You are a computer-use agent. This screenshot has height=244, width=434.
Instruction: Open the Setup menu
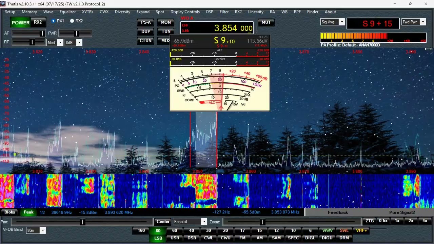tap(10, 12)
